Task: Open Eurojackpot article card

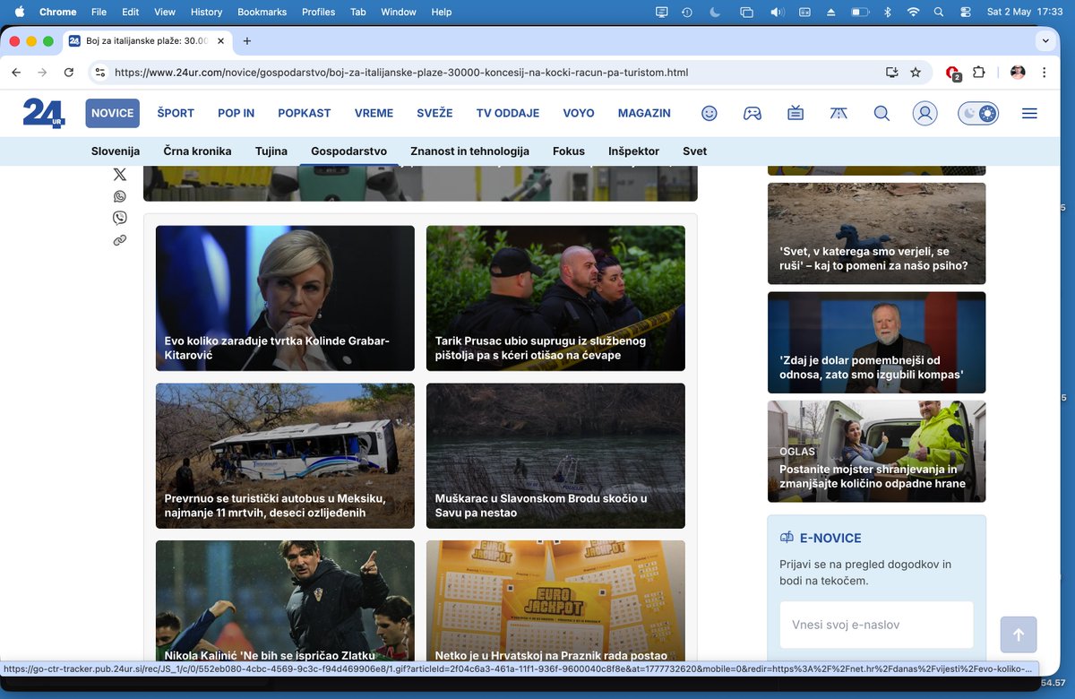Action: tap(555, 600)
